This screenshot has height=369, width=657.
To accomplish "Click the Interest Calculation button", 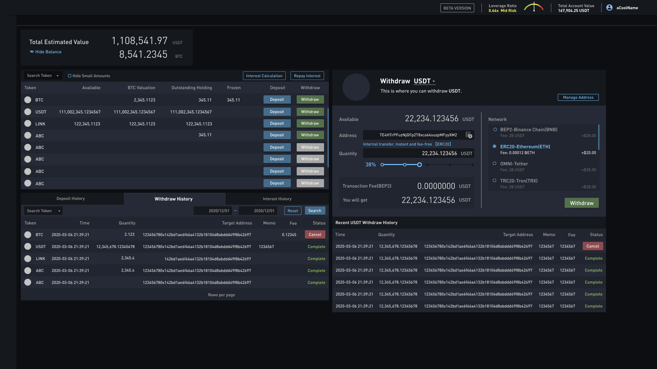I will (264, 76).
